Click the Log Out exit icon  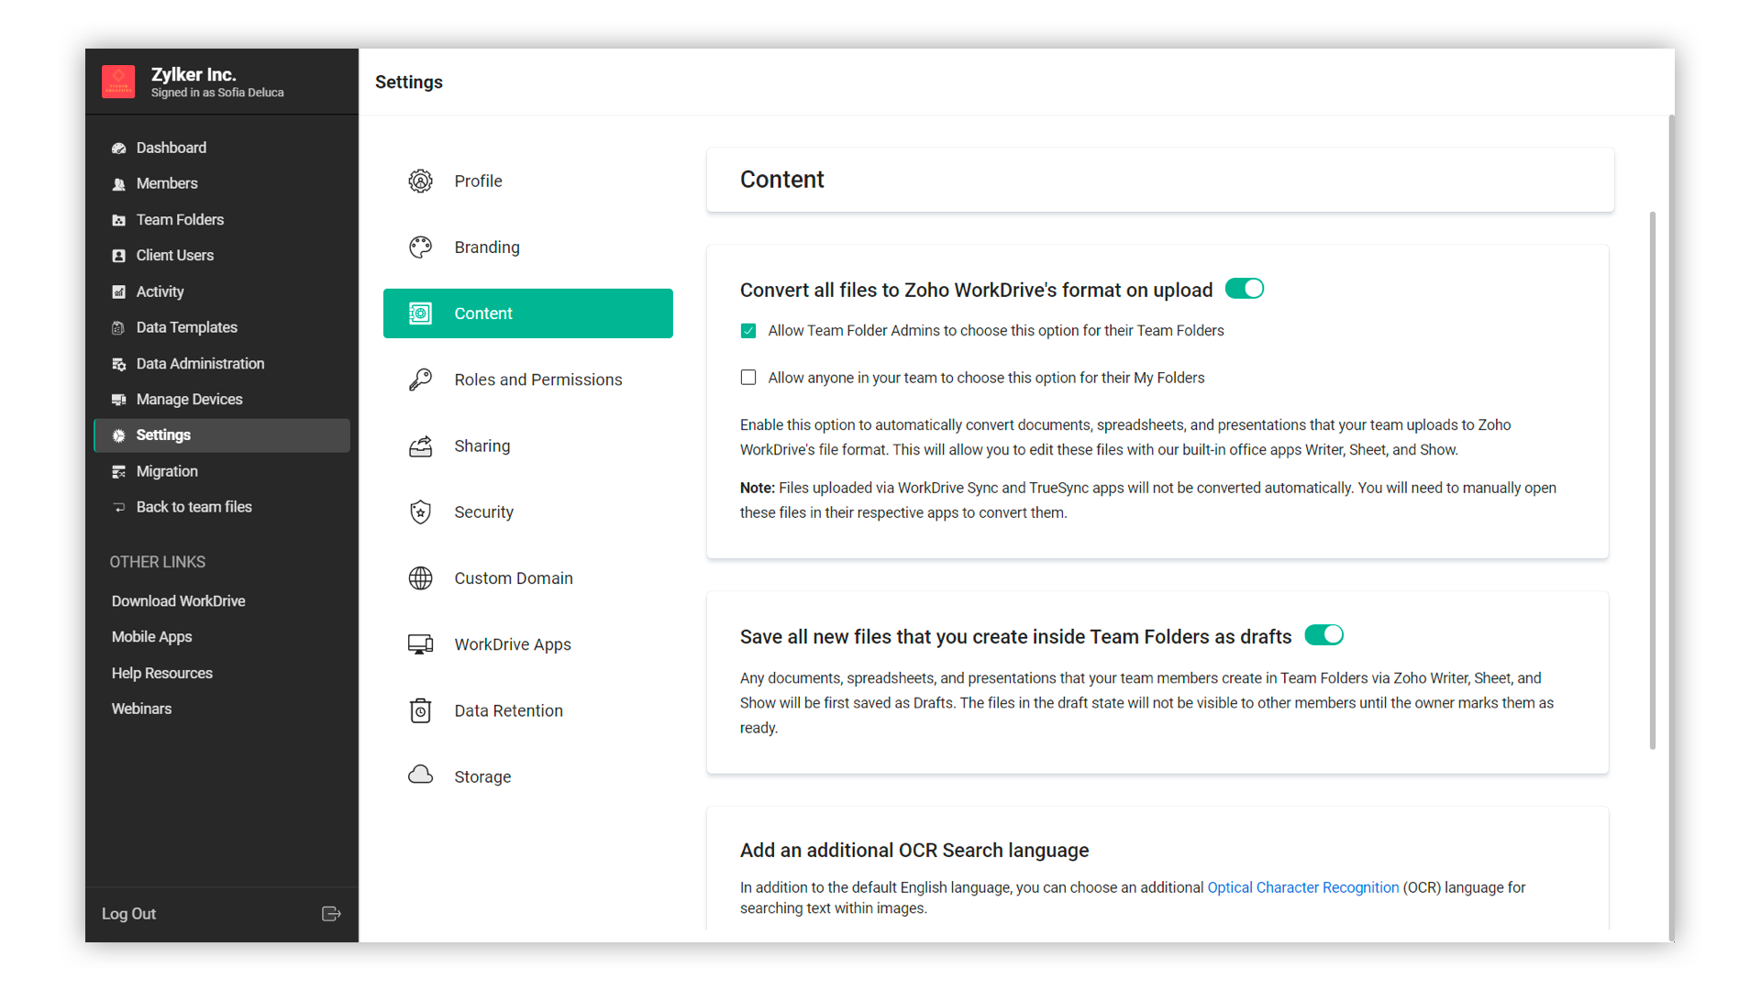point(331,914)
